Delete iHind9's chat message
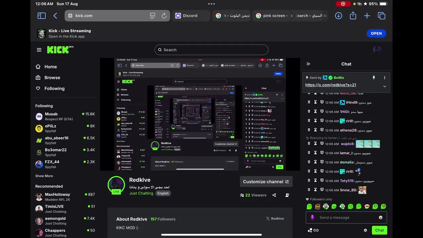The image size is (423, 238). coord(309,102)
